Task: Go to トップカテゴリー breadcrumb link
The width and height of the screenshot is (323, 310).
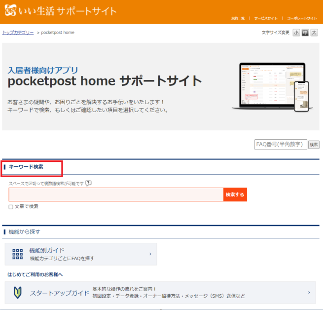Action: coord(18,33)
